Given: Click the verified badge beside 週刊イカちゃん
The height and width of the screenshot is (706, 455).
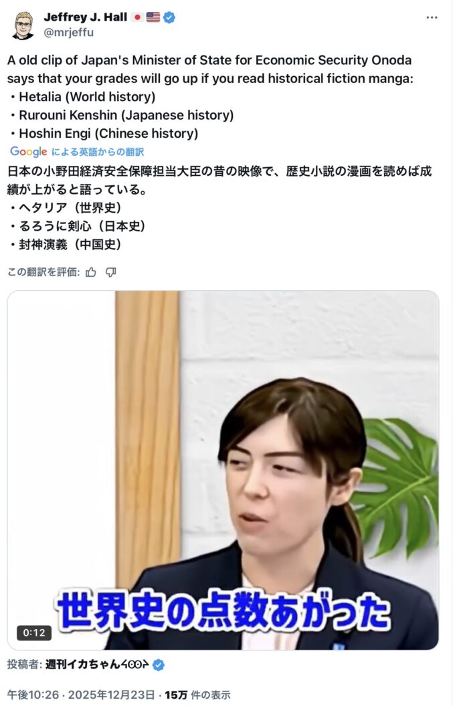Looking at the screenshot, I should (159, 665).
